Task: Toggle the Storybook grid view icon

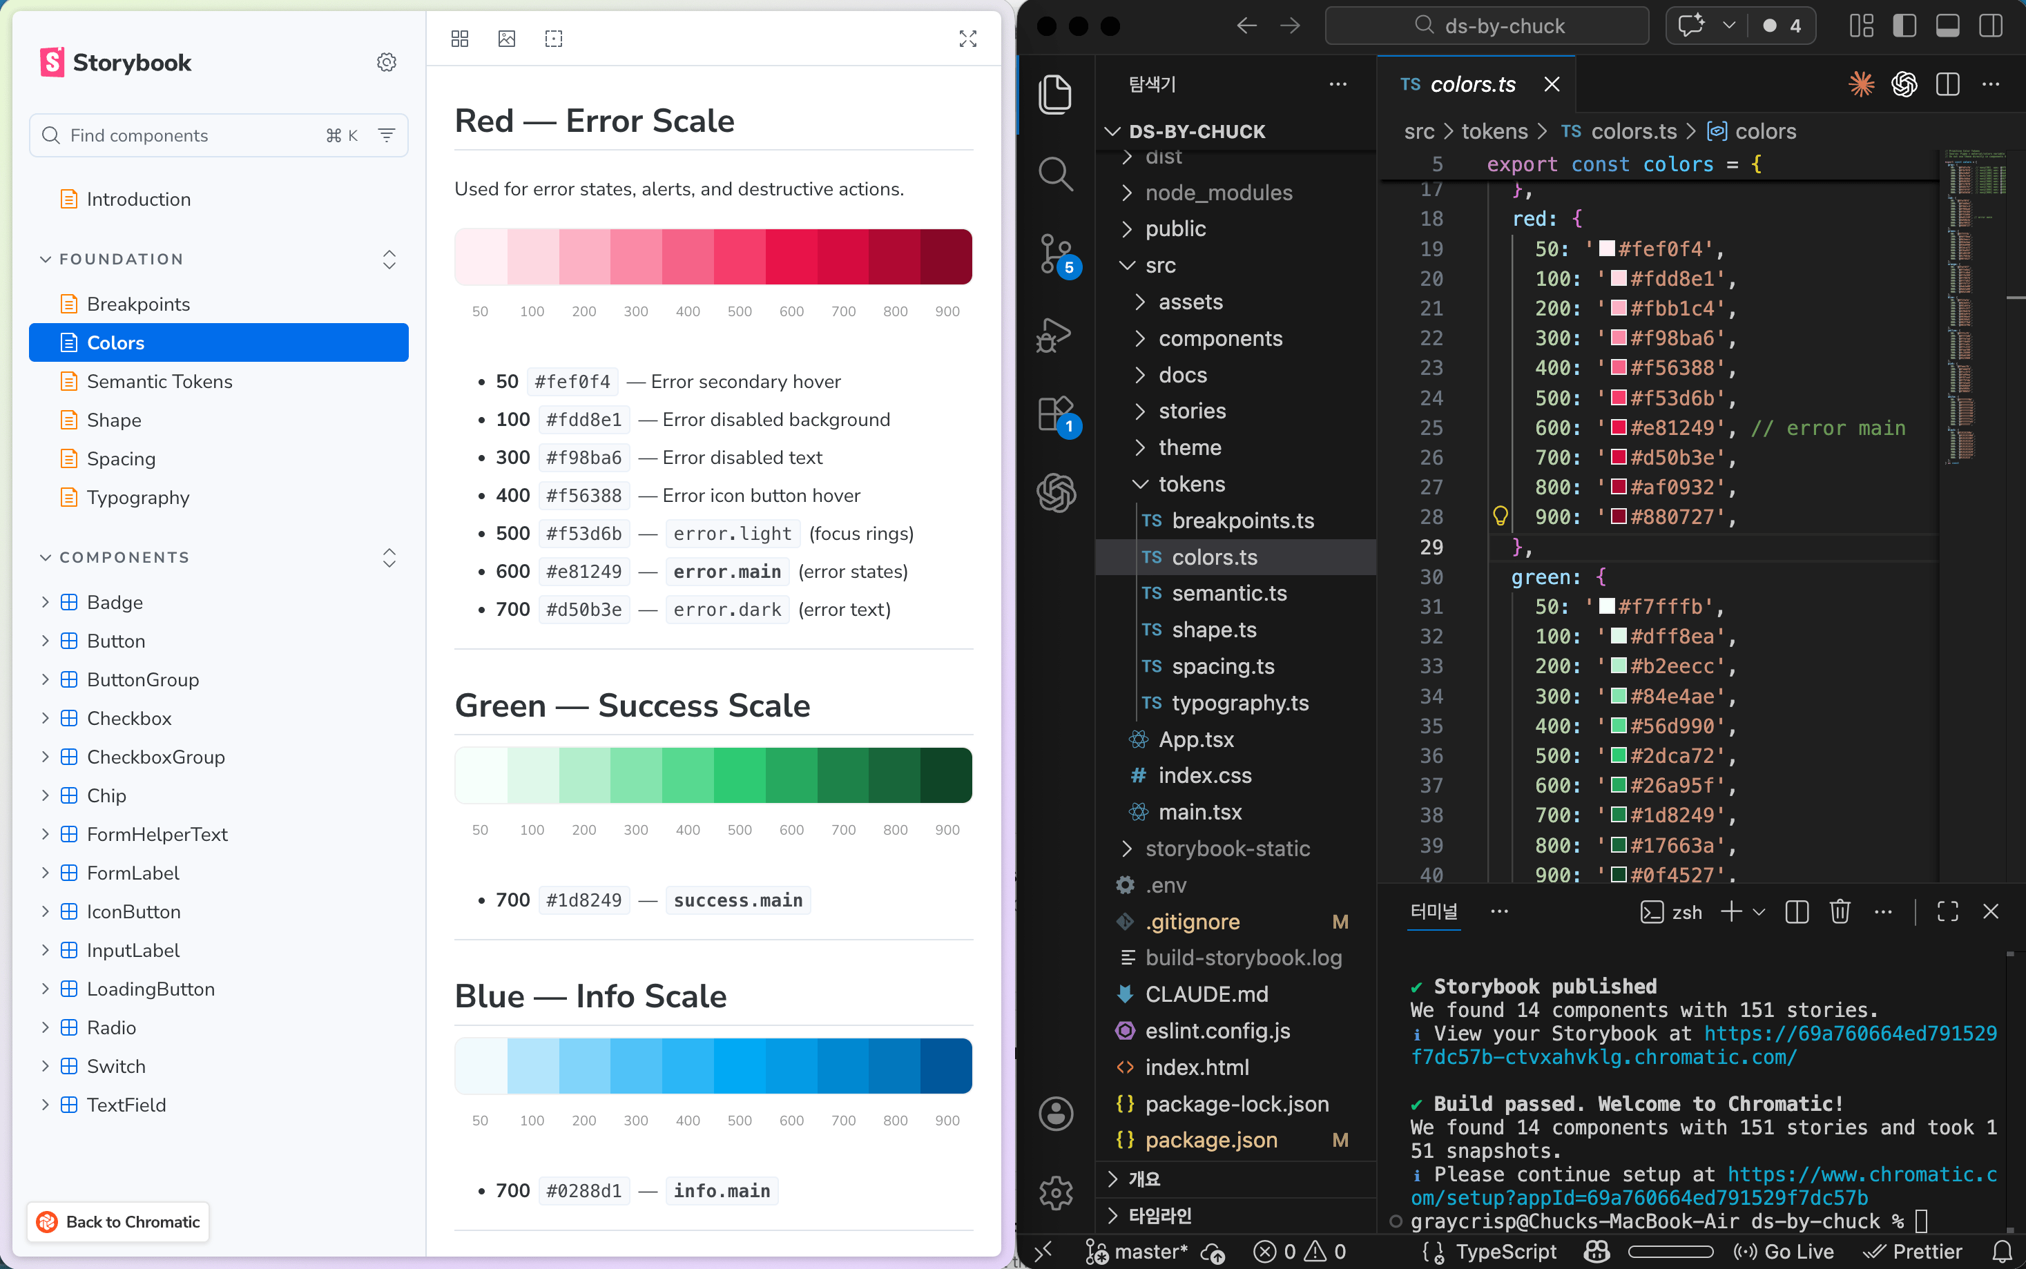Action: tap(460, 39)
